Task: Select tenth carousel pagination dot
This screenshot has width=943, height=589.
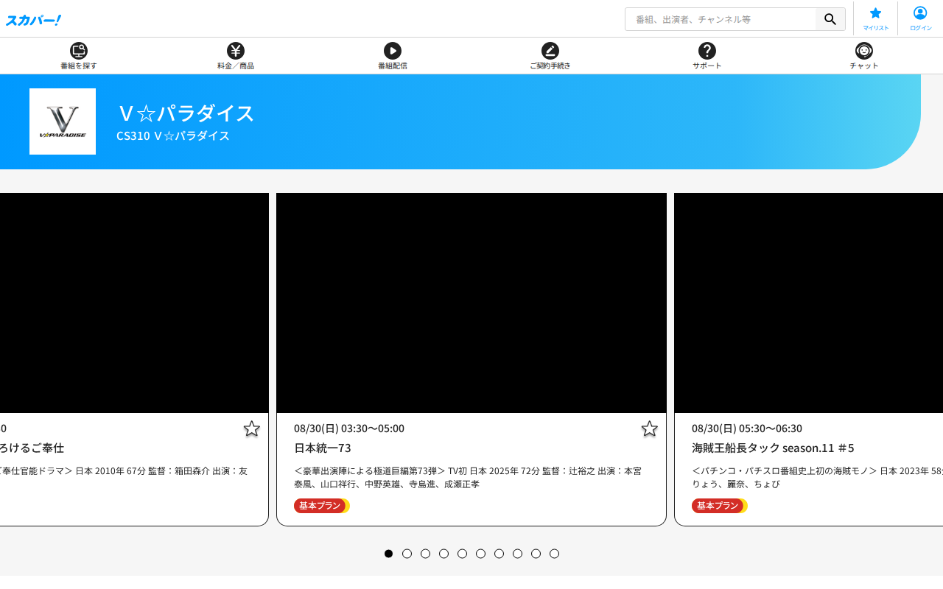Action: point(554,554)
